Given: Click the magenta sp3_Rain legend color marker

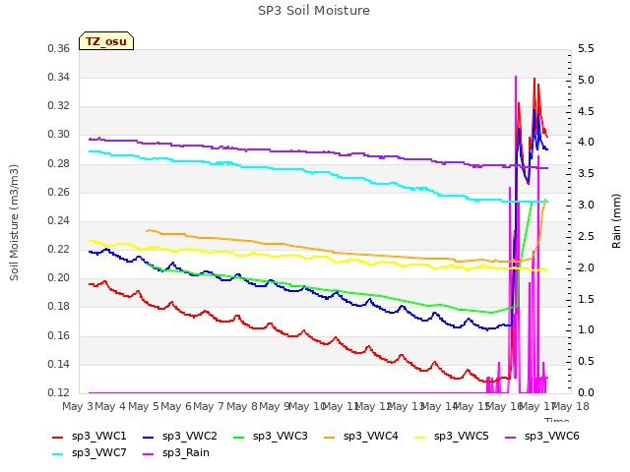Looking at the screenshot, I should [149, 454].
